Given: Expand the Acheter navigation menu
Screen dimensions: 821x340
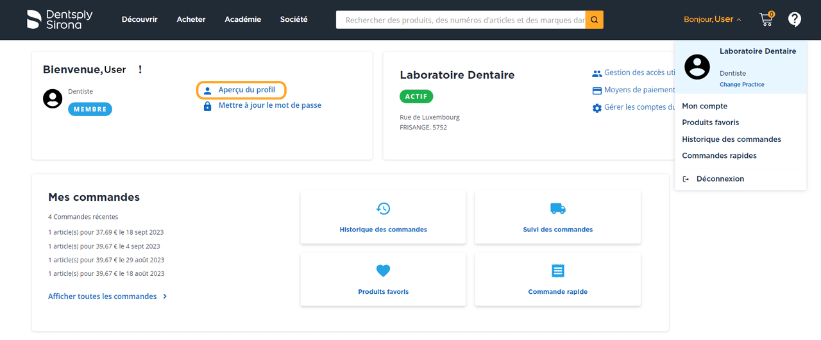Looking at the screenshot, I should 191,19.
